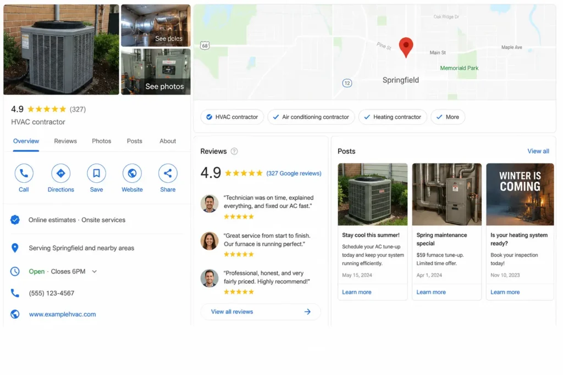The image size is (563, 375).
Task: Click the location pin next to Serving Springfield
Action: pos(15,248)
